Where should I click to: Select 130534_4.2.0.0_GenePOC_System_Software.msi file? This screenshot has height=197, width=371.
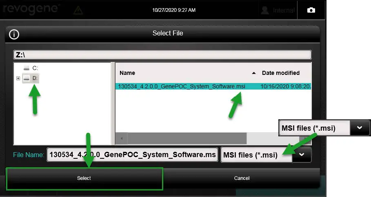click(182, 86)
